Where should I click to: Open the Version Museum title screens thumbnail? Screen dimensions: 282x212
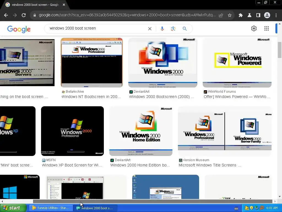pyautogui.click(x=225, y=131)
